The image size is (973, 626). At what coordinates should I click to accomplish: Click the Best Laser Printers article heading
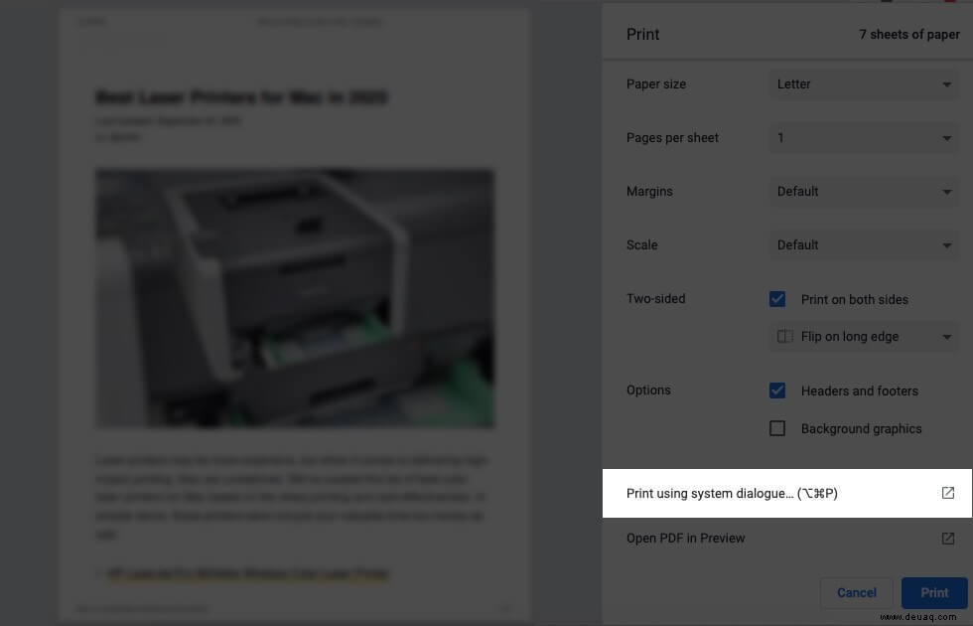(241, 97)
